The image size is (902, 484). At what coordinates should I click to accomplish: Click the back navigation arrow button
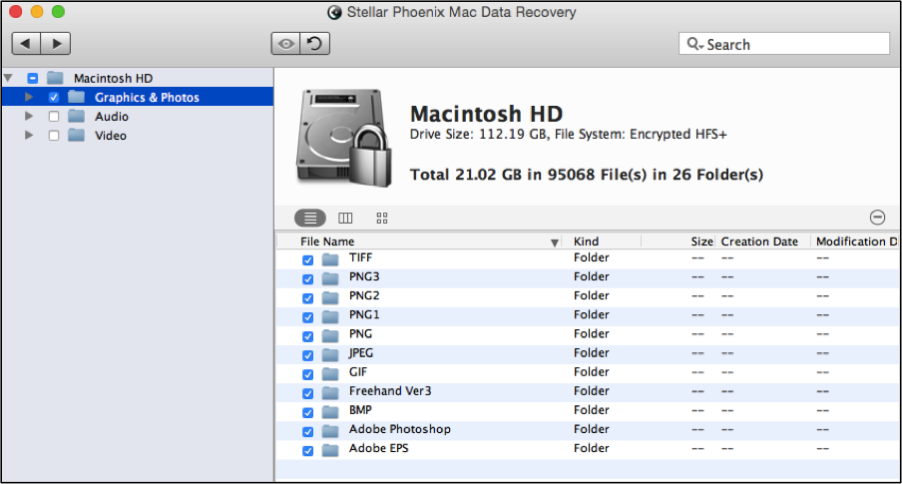point(27,44)
